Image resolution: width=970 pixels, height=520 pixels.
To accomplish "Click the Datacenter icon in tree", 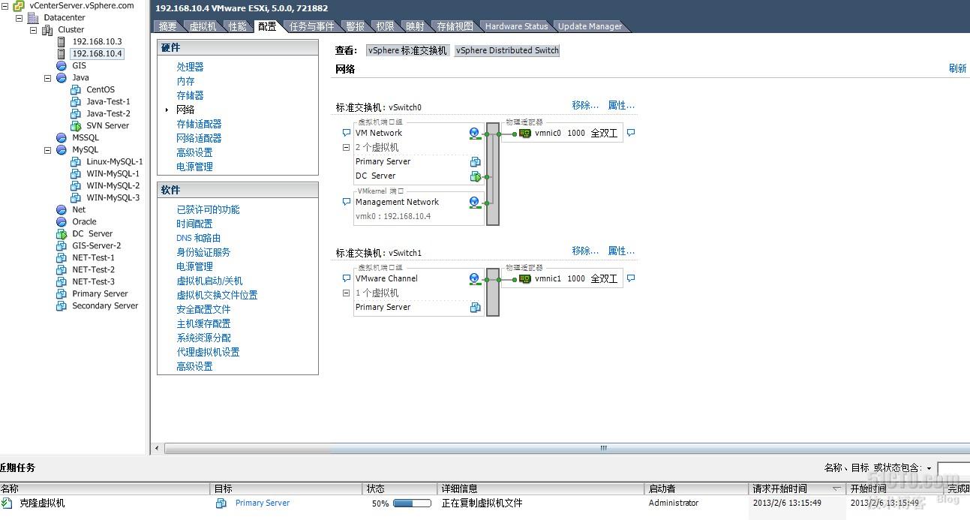I will click(33, 17).
